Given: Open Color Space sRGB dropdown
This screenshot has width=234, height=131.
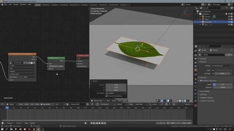Looking at the screenshot, I should tap(29, 77).
